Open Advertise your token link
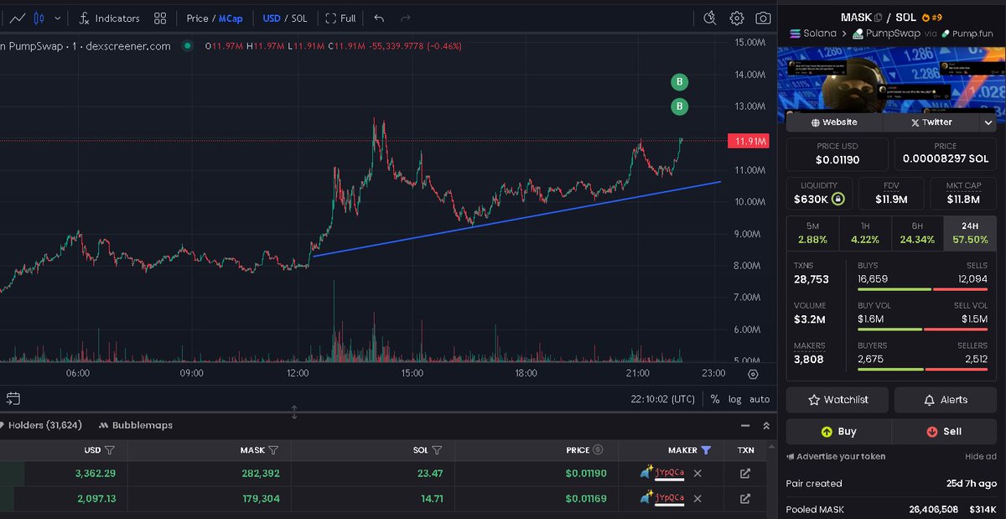 836,457
